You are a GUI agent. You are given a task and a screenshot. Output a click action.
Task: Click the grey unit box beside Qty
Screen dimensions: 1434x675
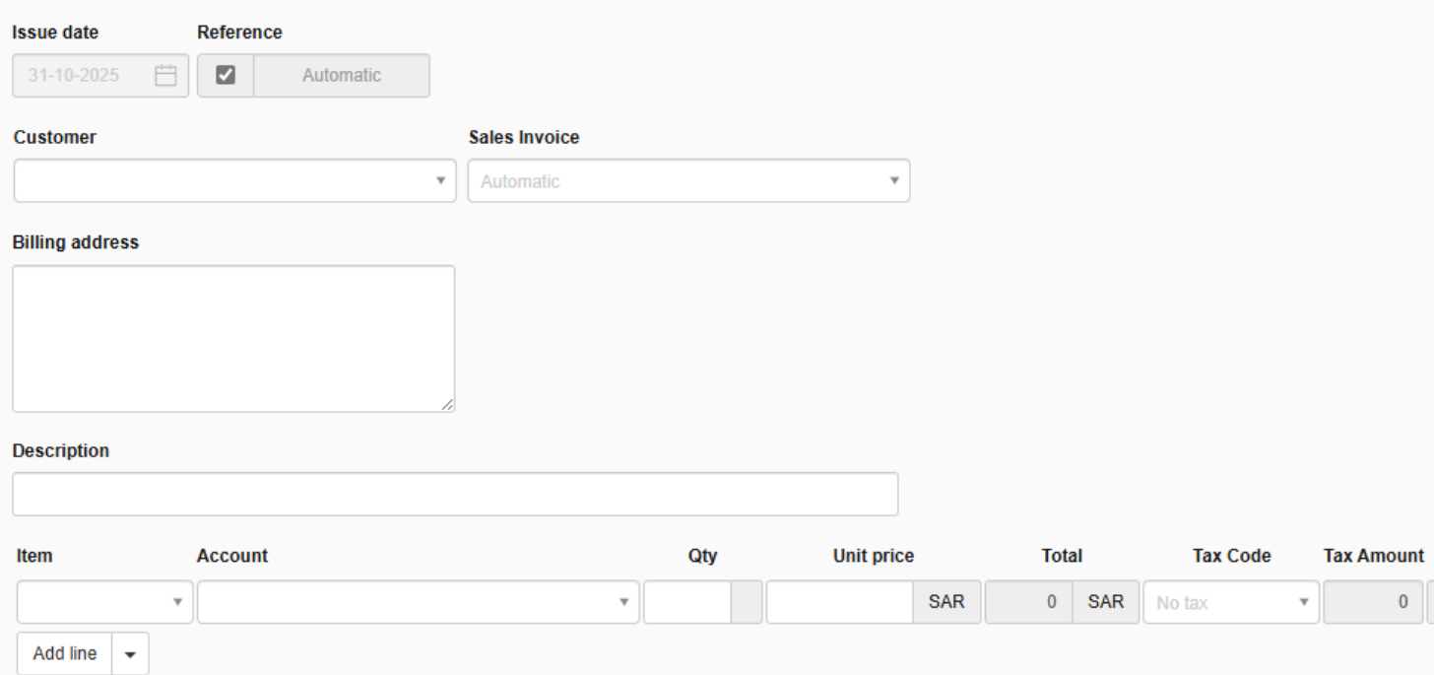(x=747, y=602)
